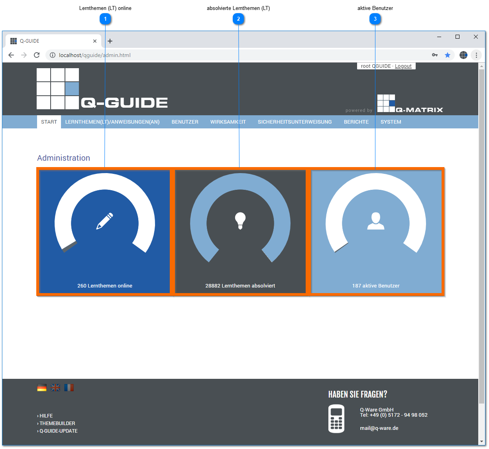Open a new browser tab
Image resolution: width=489 pixels, height=449 pixels.
click(110, 41)
